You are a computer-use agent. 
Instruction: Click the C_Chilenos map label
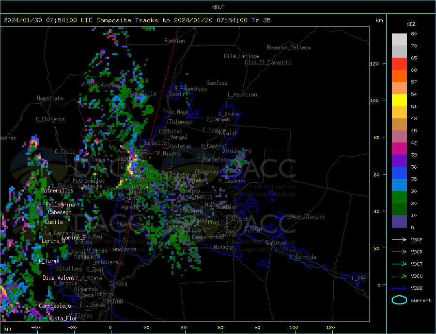50,119
